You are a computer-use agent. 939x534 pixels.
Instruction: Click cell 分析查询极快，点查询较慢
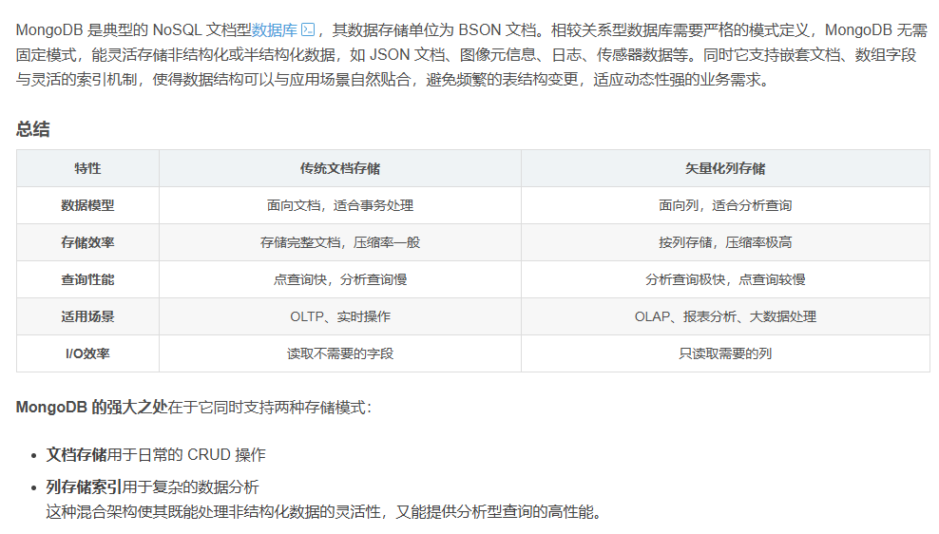tap(725, 279)
